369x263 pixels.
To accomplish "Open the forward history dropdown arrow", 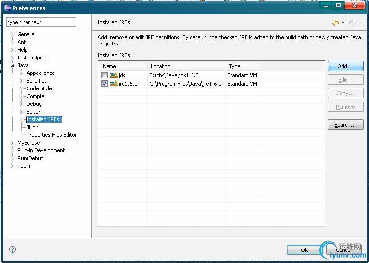I will 360,23.
